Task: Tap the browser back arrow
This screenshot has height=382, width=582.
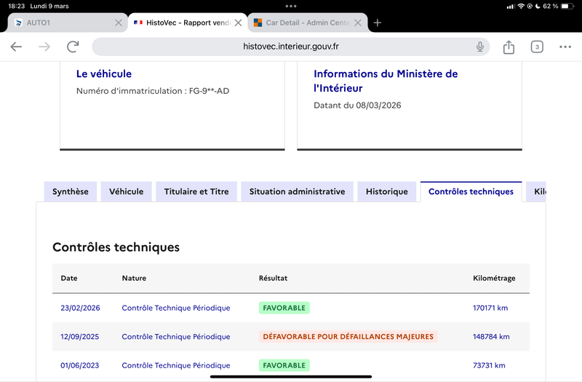Action: point(16,47)
